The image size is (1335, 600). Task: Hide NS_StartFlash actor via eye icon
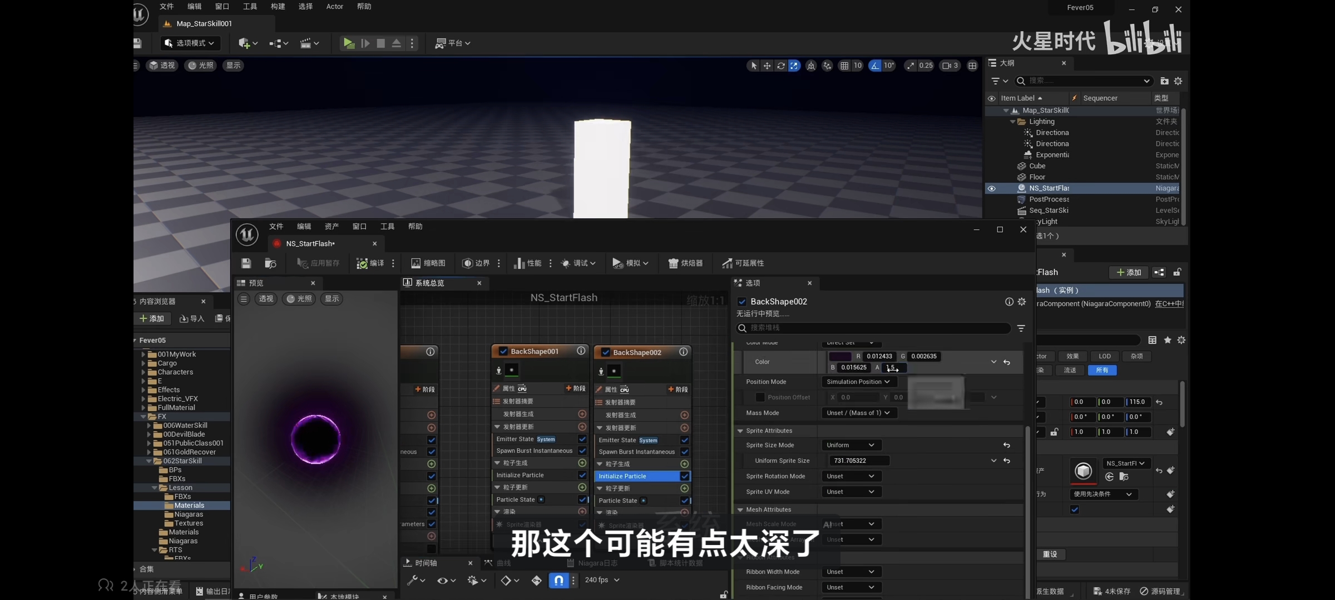[991, 188]
